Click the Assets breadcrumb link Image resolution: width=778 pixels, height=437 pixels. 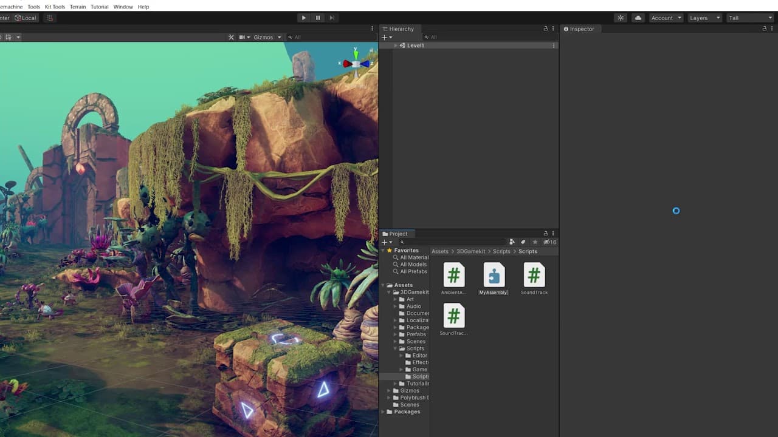coord(439,251)
